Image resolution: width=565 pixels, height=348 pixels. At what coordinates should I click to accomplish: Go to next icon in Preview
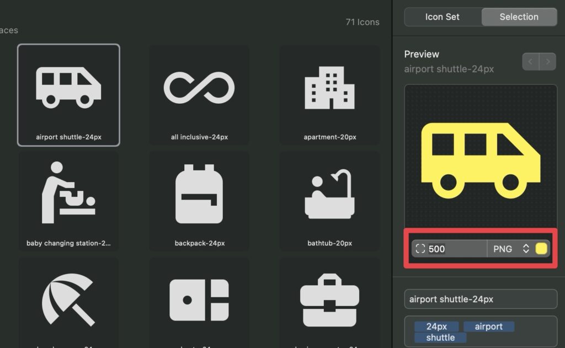[548, 62]
